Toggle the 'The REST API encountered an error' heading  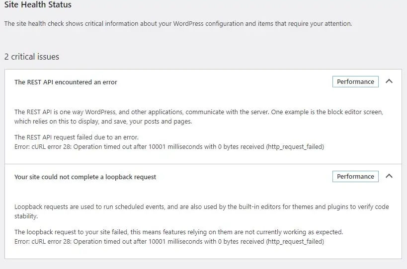point(66,82)
